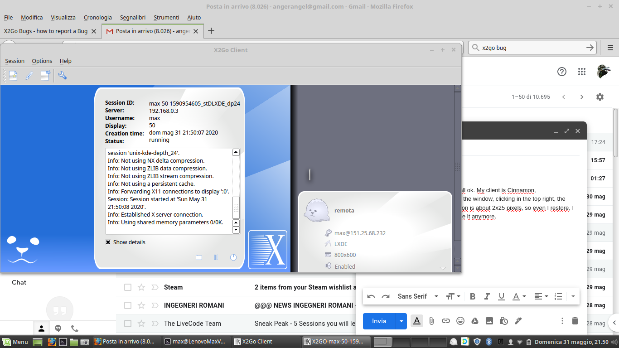Attach a file with the paperclip icon

pos(431,321)
